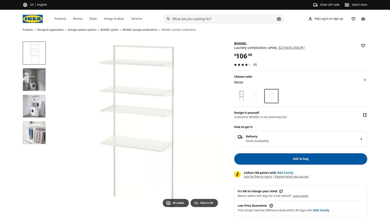Open the Select store icon in the top bar

[347, 5]
